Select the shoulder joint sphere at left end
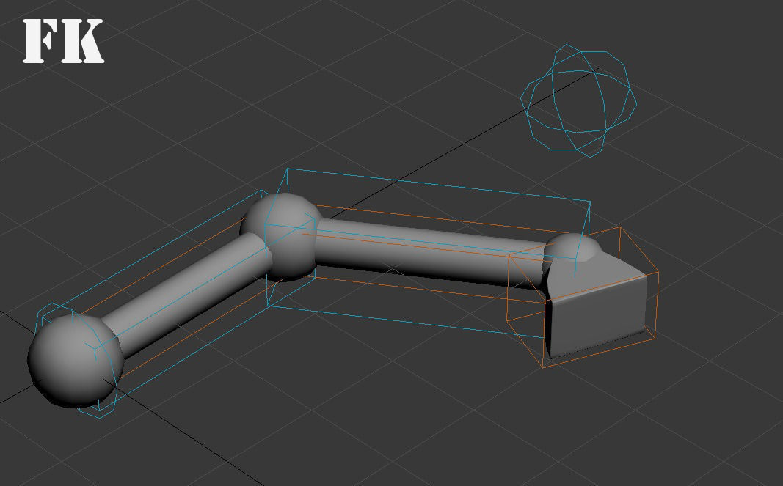This screenshot has width=783, height=486. [75, 359]
